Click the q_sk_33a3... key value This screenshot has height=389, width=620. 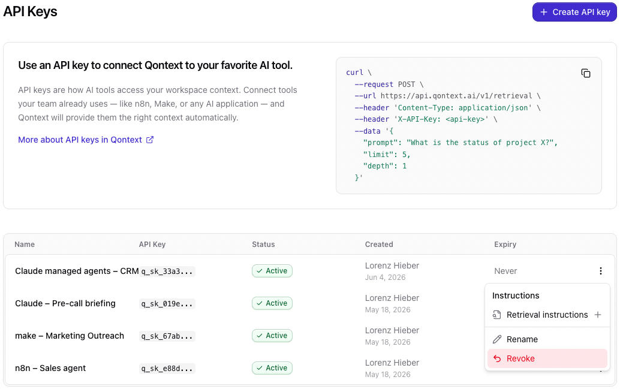pos(167,272)
